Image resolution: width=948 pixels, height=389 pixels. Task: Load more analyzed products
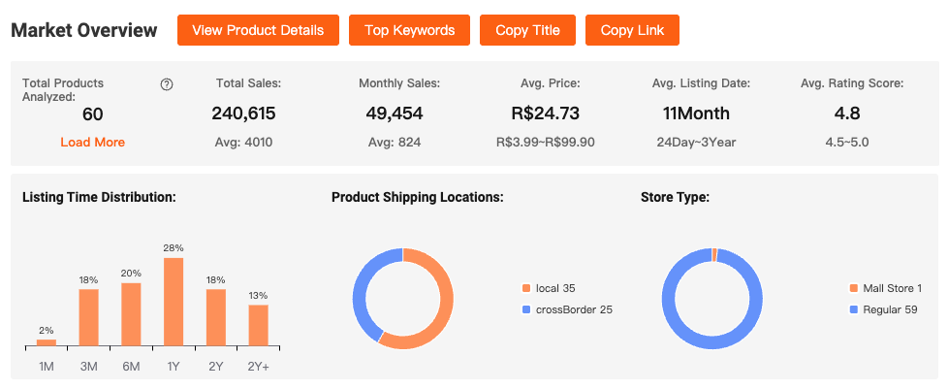92,142
